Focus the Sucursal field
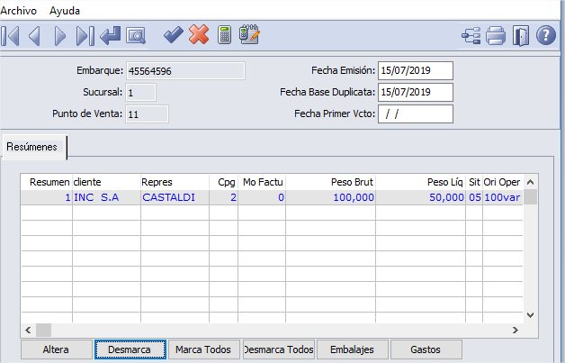The image size is (565, 363). (140, 93)
